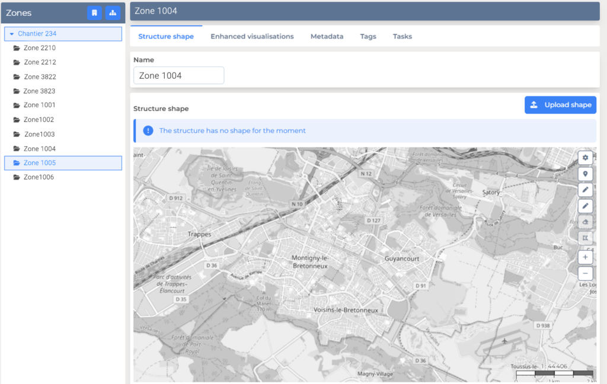Switch to the Metadata tab

tap(327, 36)
